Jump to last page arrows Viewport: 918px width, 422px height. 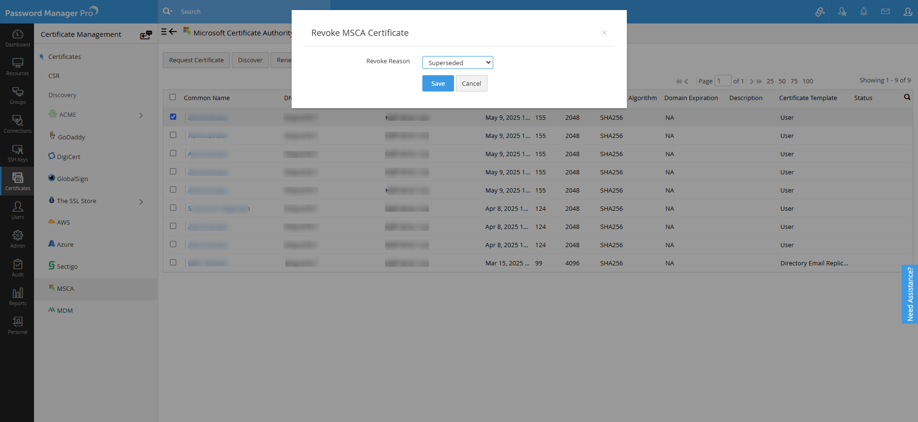(759, 81)
